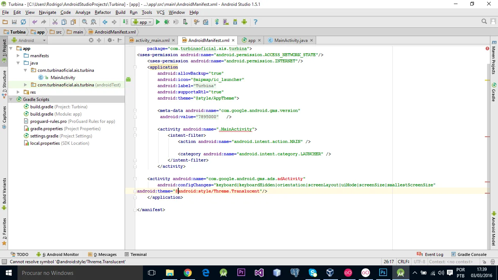This screenshot has height=280, width=498.
Task: Click the Debug app bug icon
Action: pyautogui.click(x=167, y=22)
